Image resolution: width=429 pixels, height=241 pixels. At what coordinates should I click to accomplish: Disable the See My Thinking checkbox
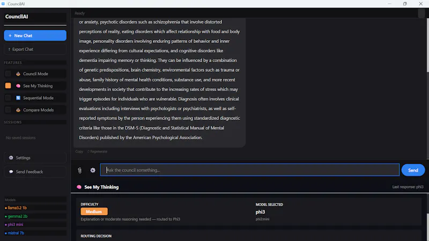point(8,86)
